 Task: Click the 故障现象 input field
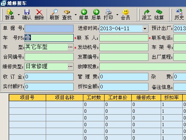(143, 66)
